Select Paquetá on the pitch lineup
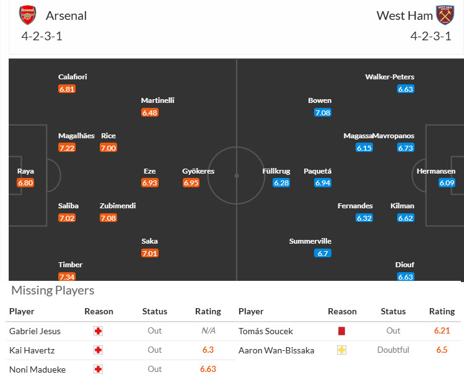The height and width of the screenshot is (385, 464). point(318,171)
